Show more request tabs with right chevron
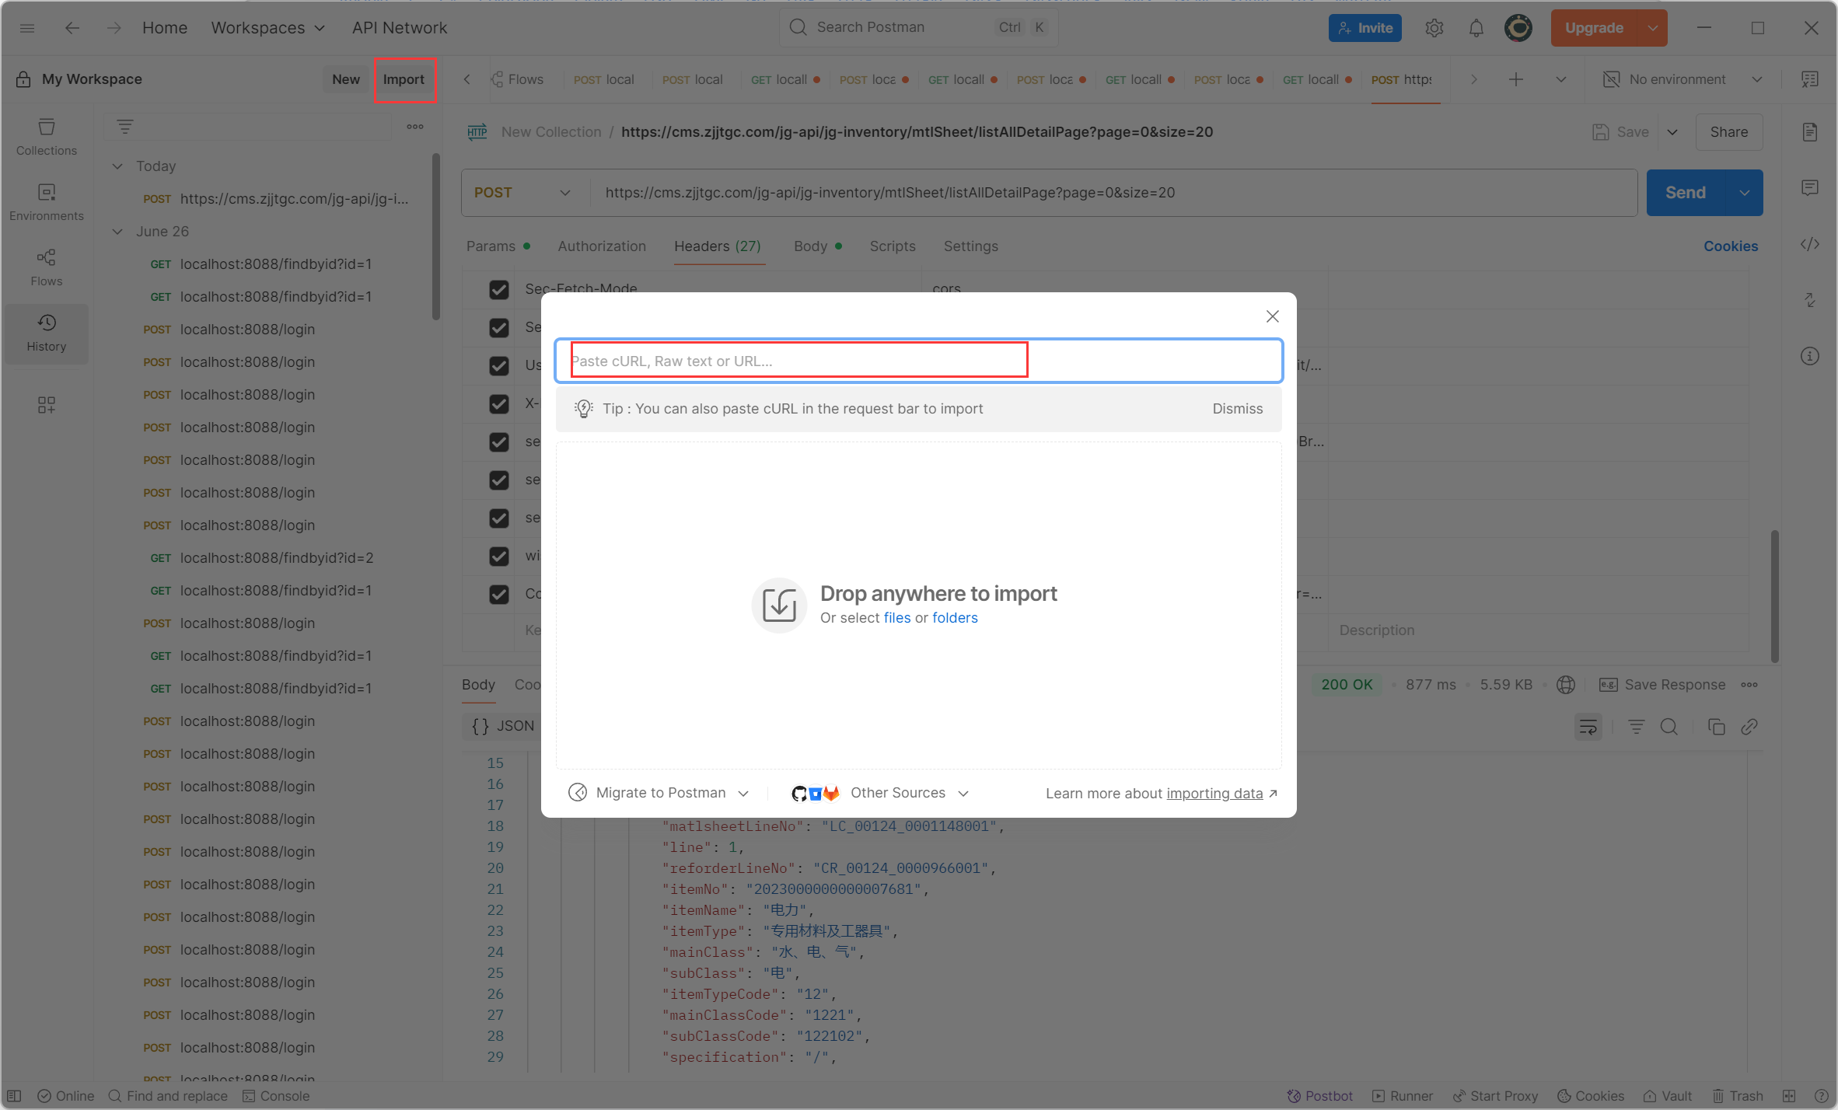 point(1474,79)
